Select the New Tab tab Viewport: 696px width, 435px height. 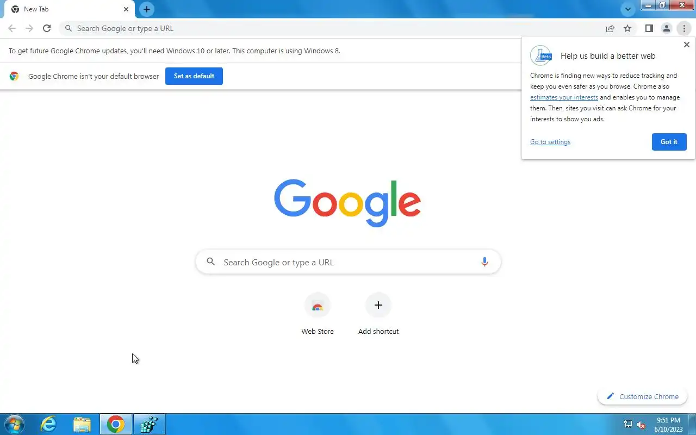[69, 9]
